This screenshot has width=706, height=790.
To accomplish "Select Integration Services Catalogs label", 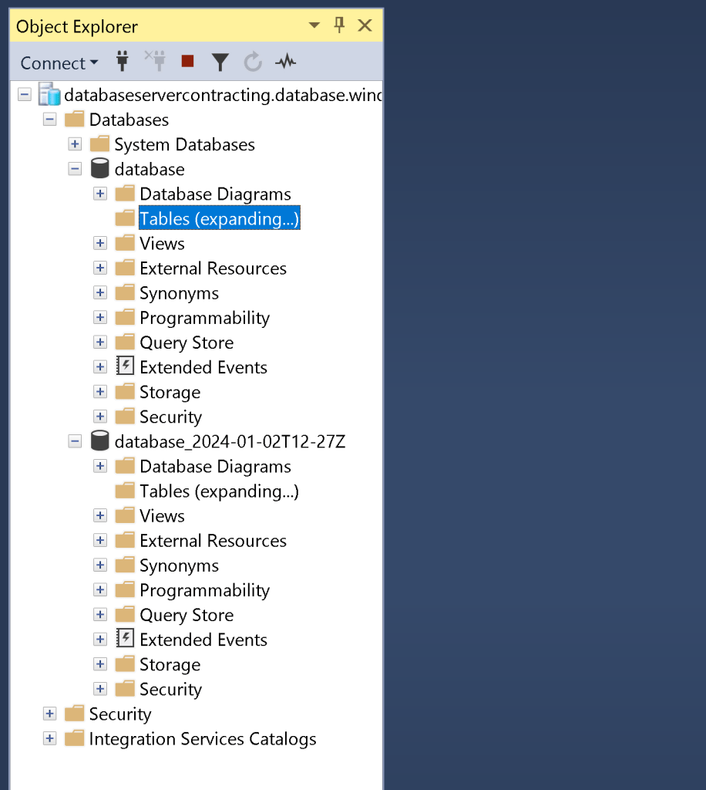I will coord(203,739).
